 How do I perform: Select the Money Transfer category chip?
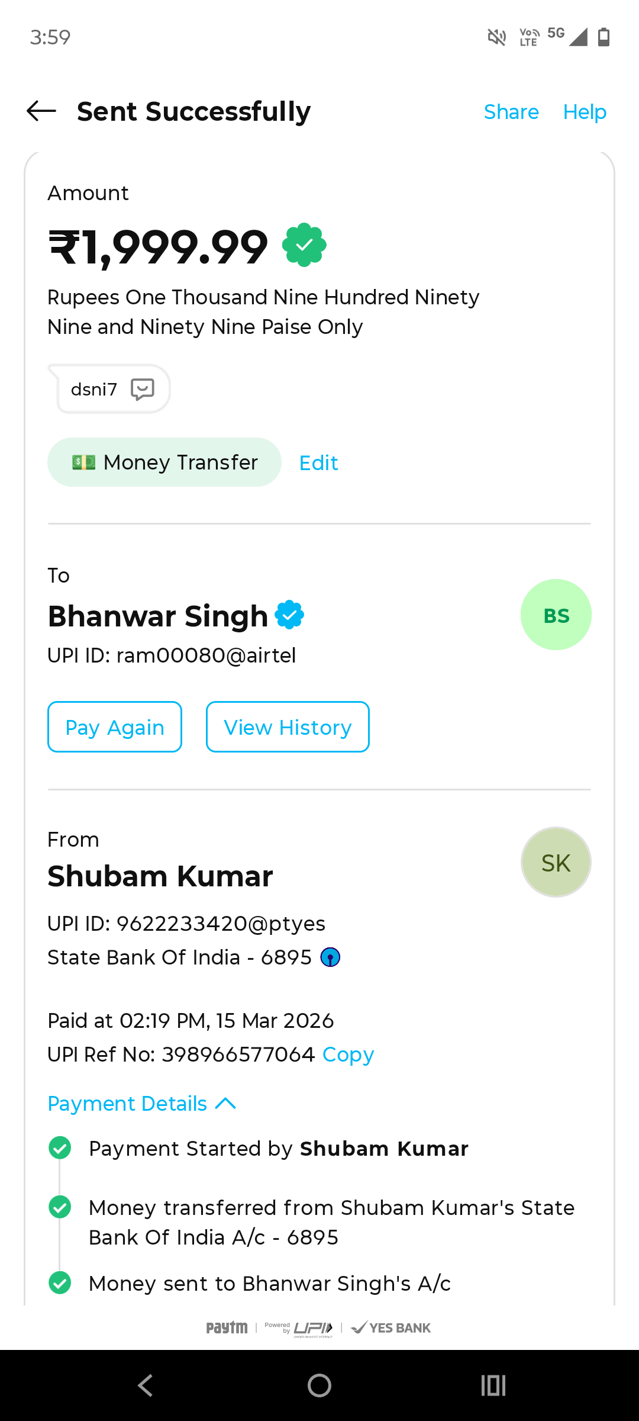(164, 462)
